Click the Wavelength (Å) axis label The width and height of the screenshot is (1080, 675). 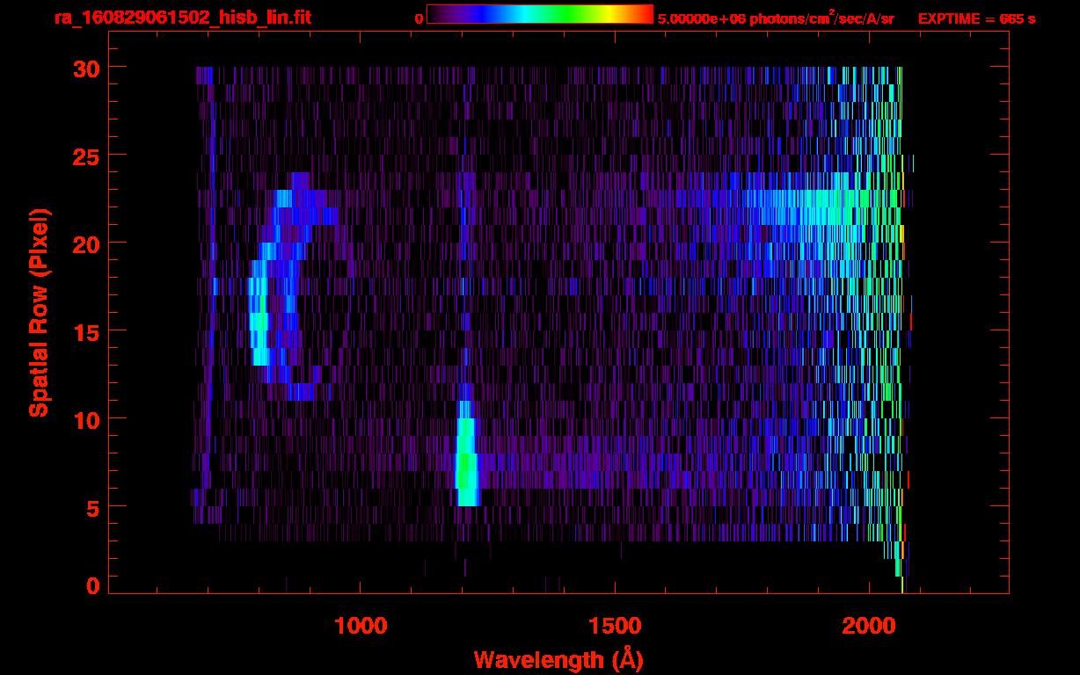(558, 659)
